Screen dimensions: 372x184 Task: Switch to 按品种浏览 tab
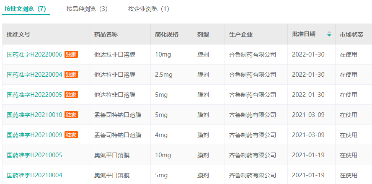[87, 9]
